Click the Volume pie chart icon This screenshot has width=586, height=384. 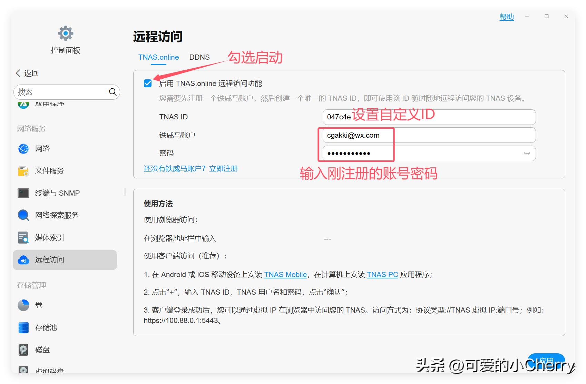tap(23, 305)
